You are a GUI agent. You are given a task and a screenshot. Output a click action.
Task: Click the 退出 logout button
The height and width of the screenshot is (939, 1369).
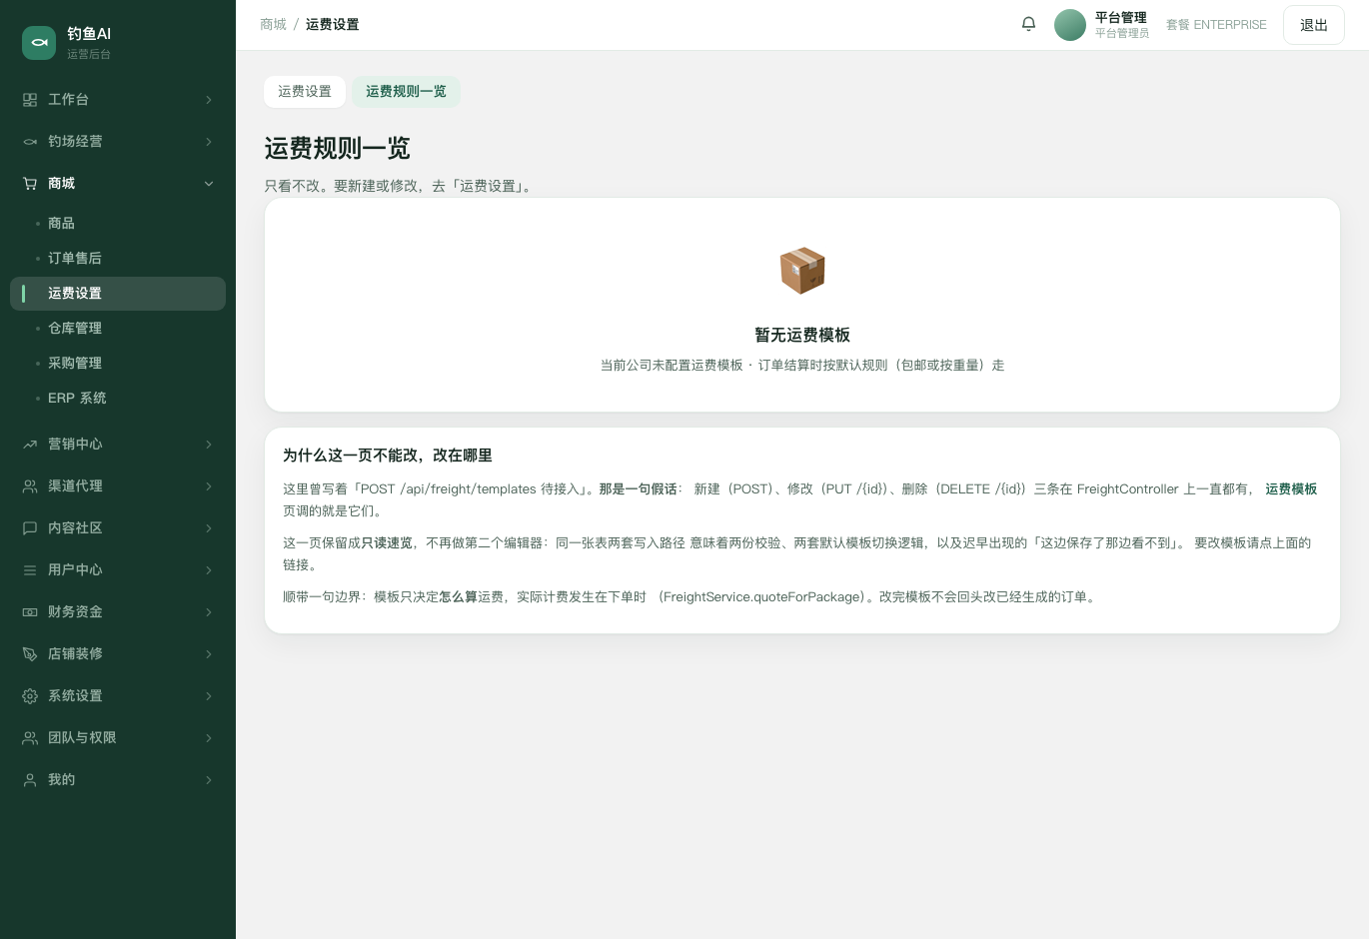click(1314, 25)
